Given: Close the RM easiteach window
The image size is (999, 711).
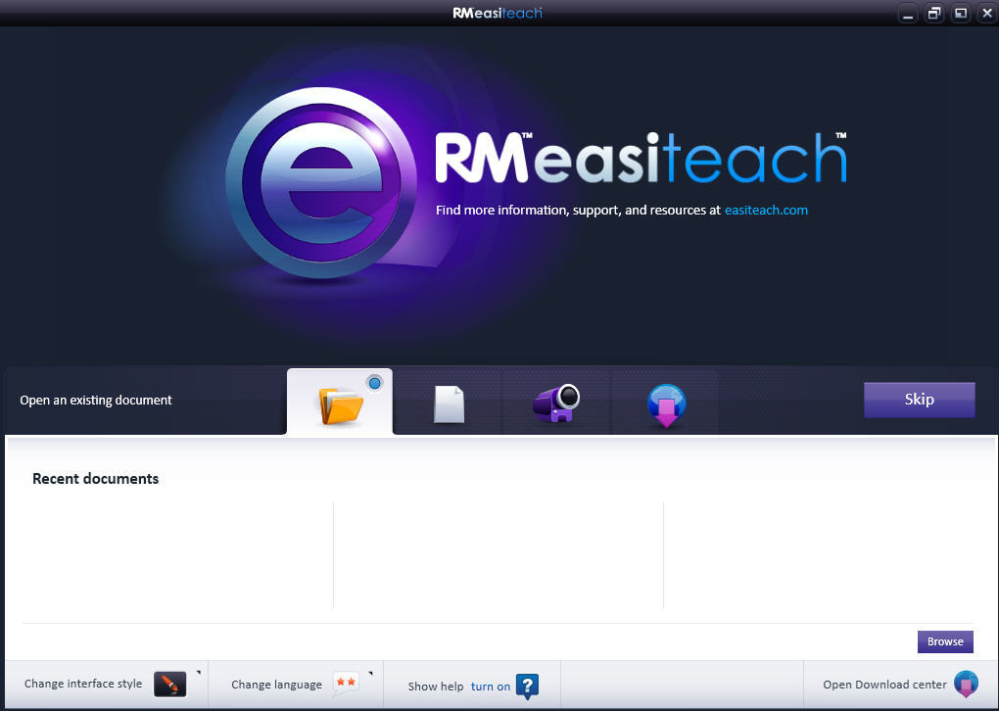Looking at the screenshot, I should pos(986,14).
